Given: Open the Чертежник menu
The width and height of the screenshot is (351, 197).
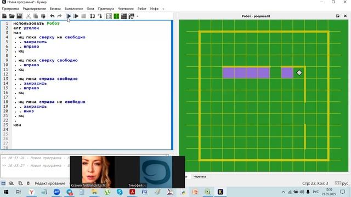Looking at the screenshot, I should point(126,9).
